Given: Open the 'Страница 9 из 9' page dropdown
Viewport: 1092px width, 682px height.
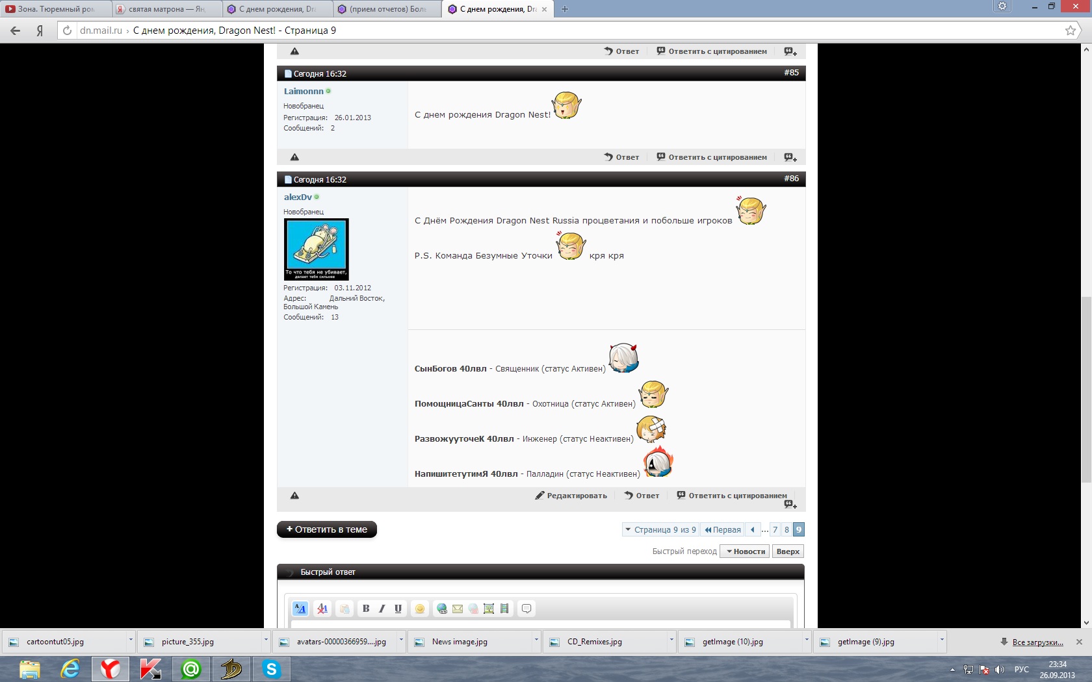Looking at the screenshot, I should tap(660, 530).
